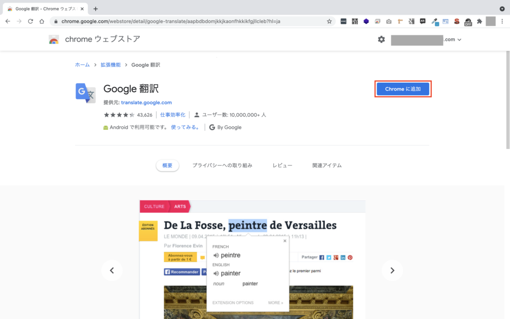Open the レビュー tab
510x319 pixels.
[282, 165]
